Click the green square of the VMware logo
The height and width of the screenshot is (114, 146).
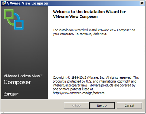coord(9,14)
